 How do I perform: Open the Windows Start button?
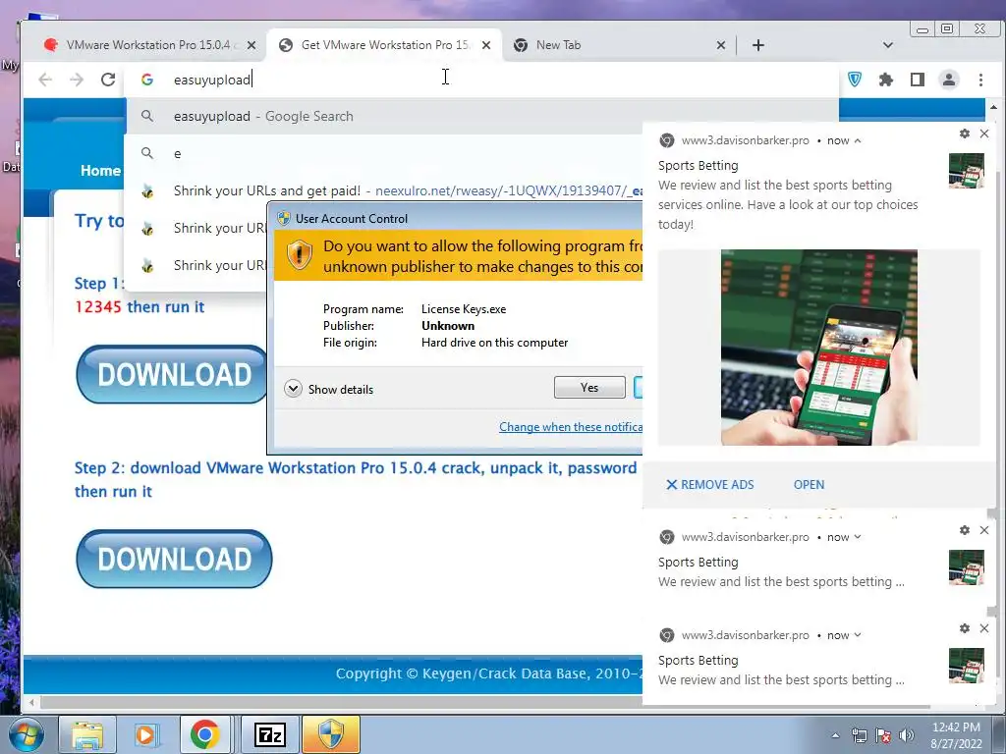[26, 734]
